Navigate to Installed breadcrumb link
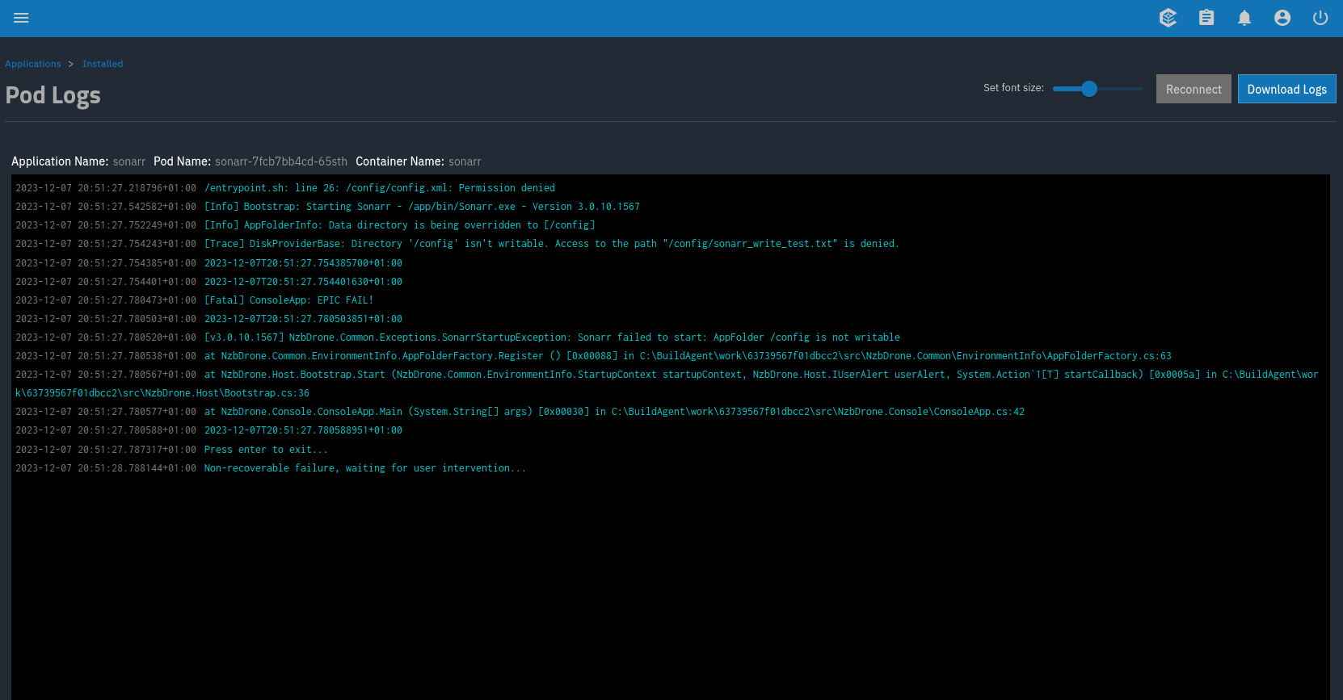1343x700 pixels. 103,64
